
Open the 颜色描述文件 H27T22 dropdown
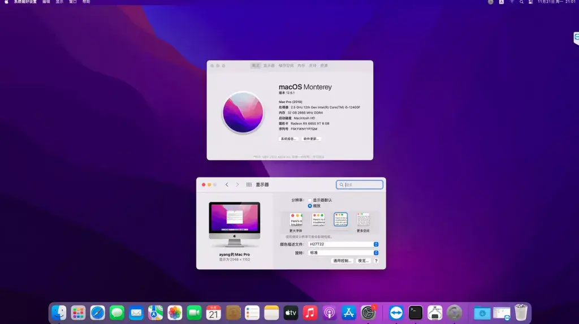[x=343, y=244]
